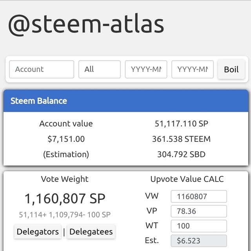Click the Vote Weight heading
Image resolution: width=251 pixels, height=251 pixels.
(x=65, y=179)
